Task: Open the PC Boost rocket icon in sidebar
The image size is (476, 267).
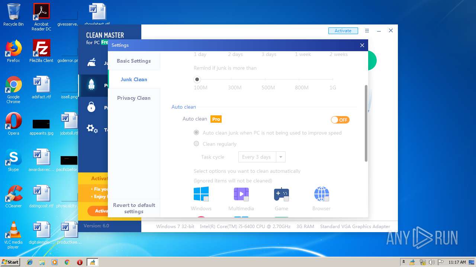Action: [91, 85]
